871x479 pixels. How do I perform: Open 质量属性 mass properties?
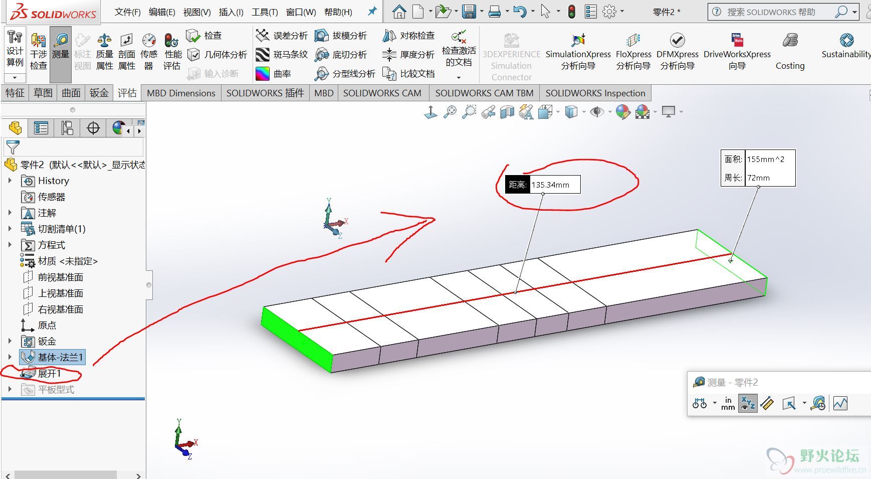(104, 52)
